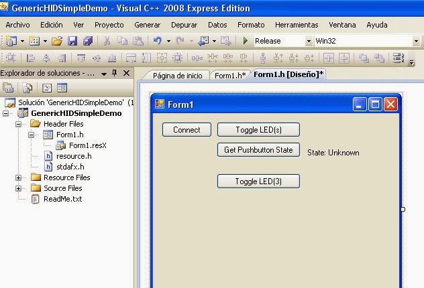Switch to the Form1.h* code tab
Screen dimensions: 424x288
click(x=230, y=76)
